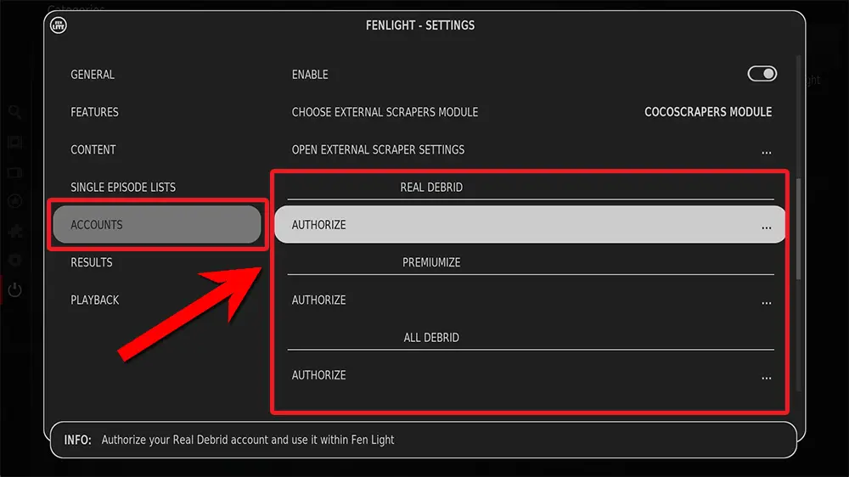Select the Content settings category
The height and width of the screenshot is (477, 849).
93,149
